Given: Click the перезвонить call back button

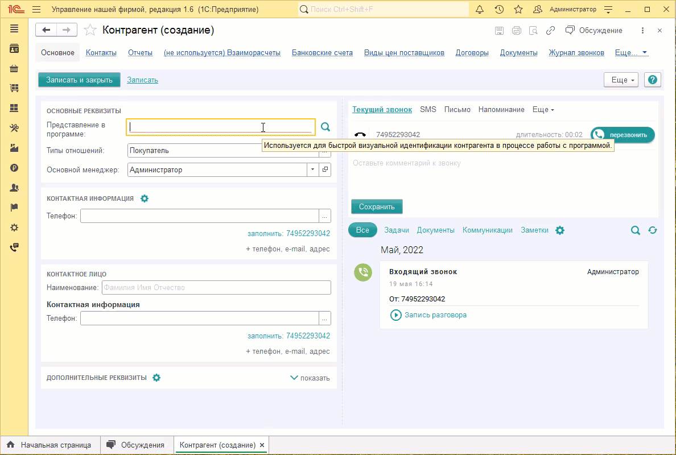Looking at the screenshot, I should 623,135.
